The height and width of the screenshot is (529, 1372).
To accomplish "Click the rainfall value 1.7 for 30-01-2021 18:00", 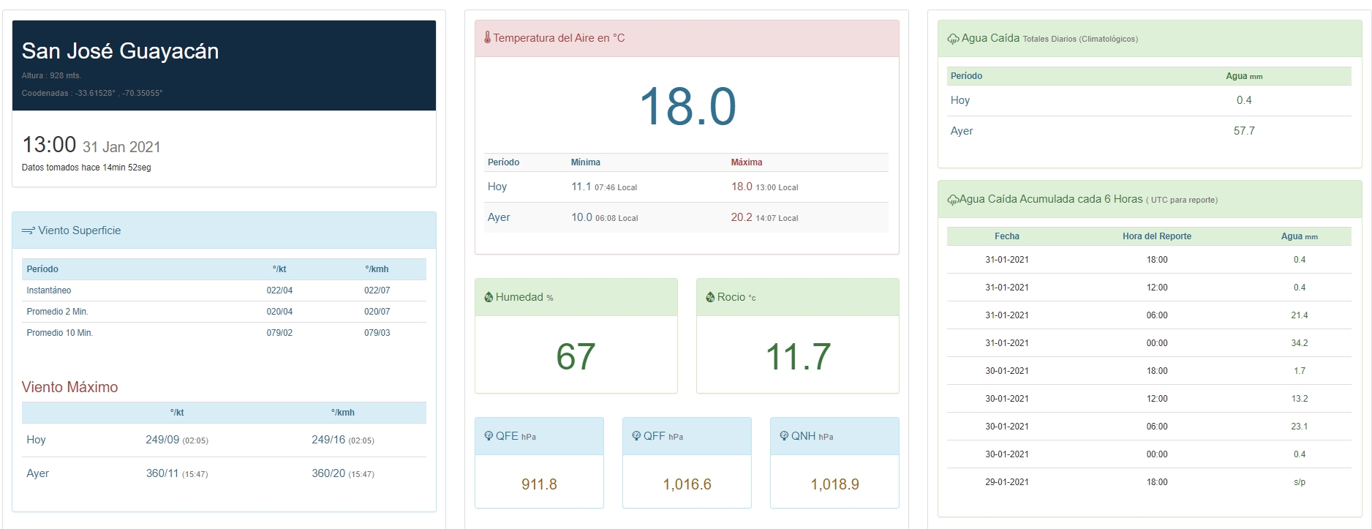I will tap(1300, 371).
